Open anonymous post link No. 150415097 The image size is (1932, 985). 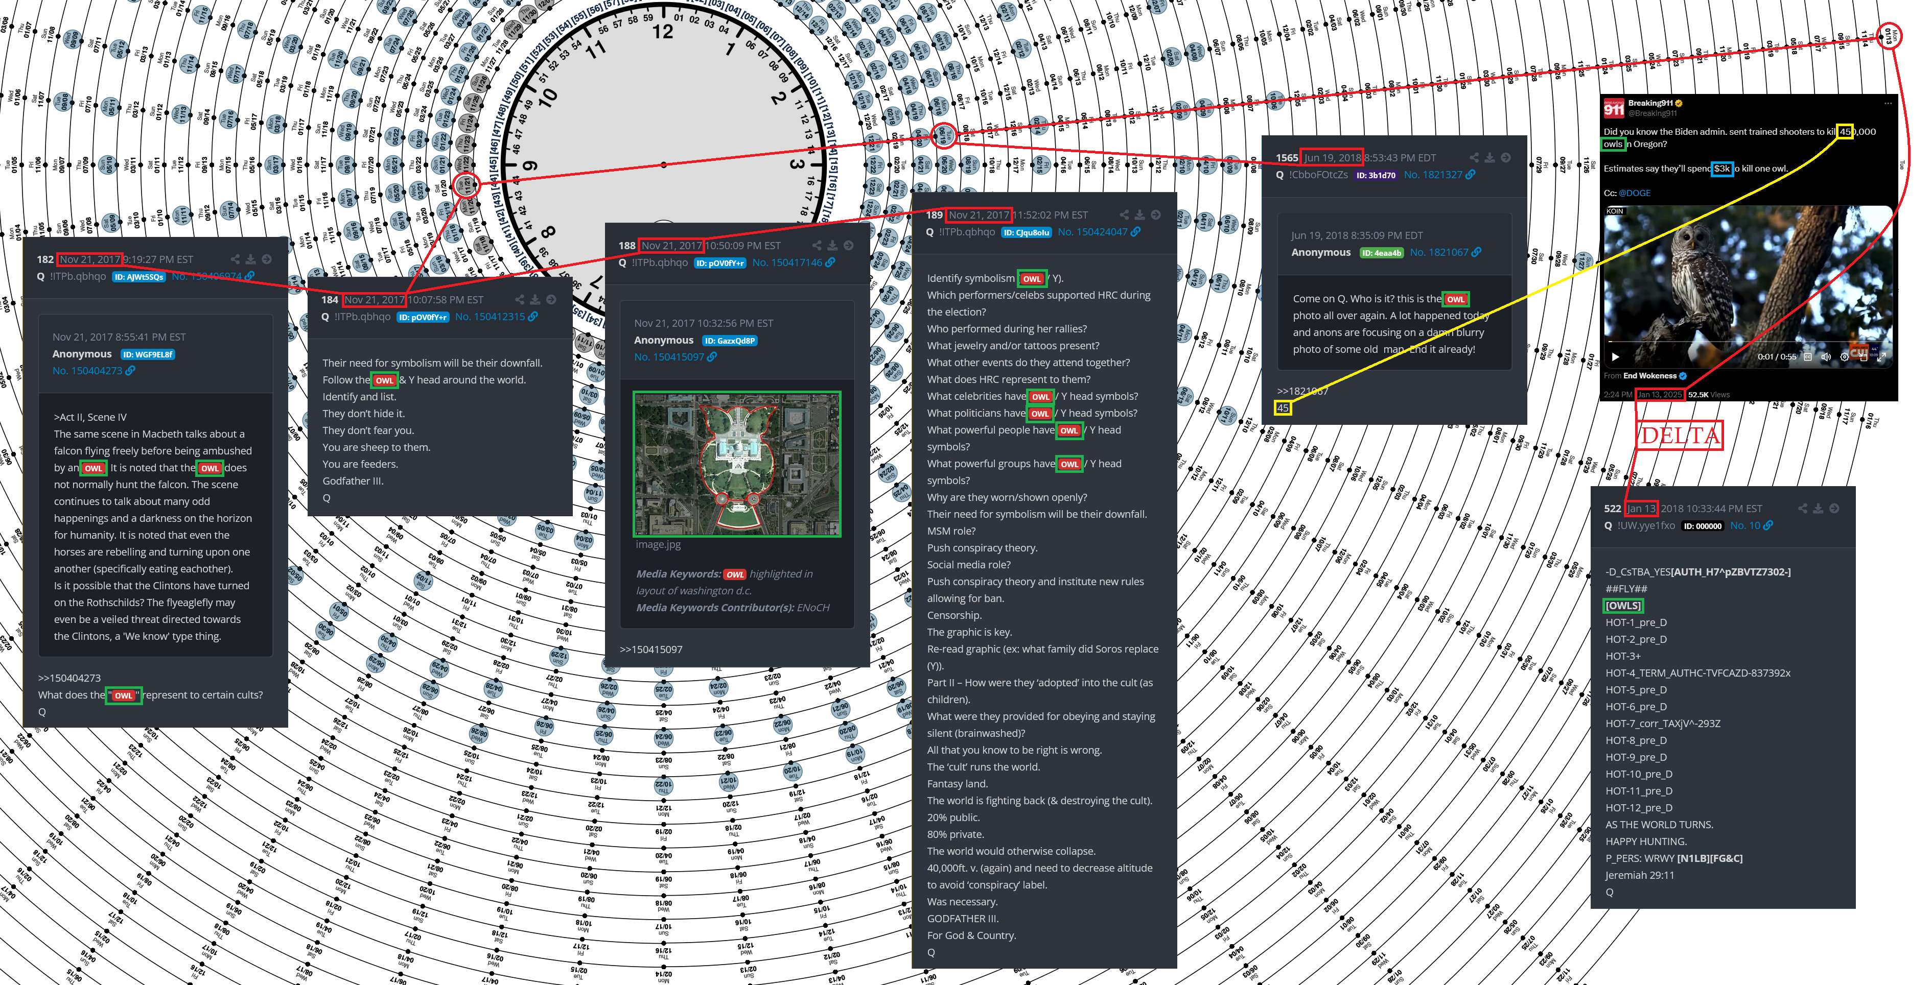[x=676, y=357]
